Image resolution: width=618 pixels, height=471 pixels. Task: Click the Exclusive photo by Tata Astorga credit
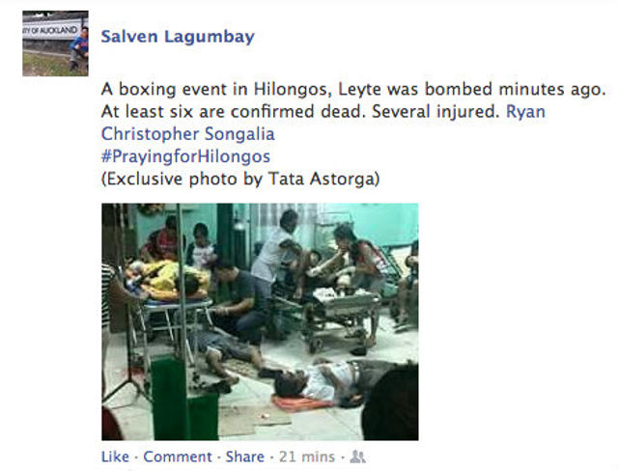pyautogui.click(x=240, y=180)
